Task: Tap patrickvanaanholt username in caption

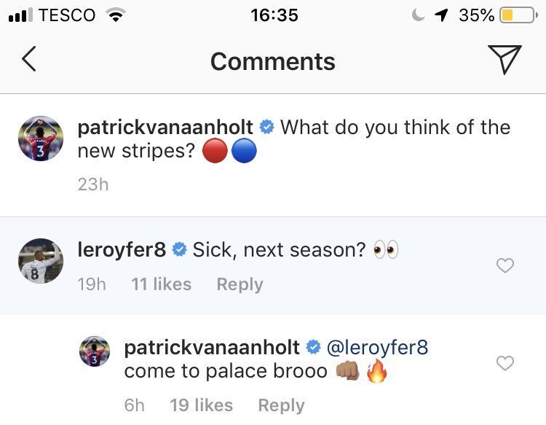Action: click(x=165, y=128)
